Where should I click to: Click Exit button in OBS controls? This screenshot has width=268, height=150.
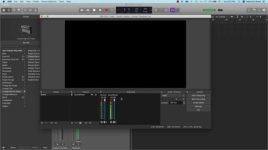198,110
